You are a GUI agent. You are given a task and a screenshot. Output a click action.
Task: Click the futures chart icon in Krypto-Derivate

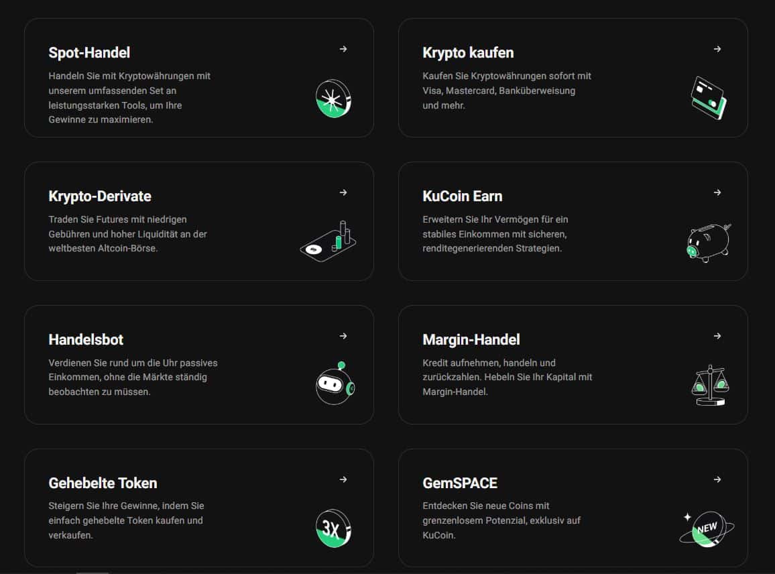point(329,242)
